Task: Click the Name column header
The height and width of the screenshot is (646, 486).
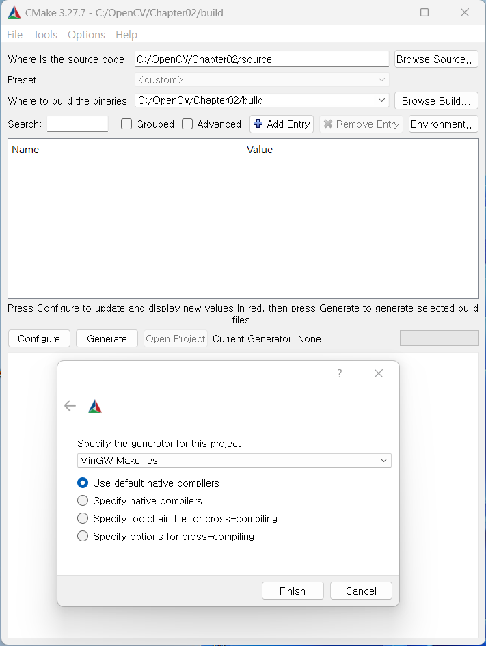Action: pyautogui.click(x=125, y=150)
